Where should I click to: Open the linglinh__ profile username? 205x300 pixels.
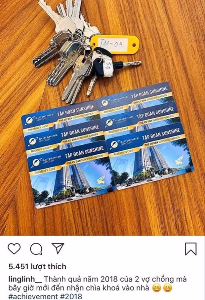[x=25, y=280]
